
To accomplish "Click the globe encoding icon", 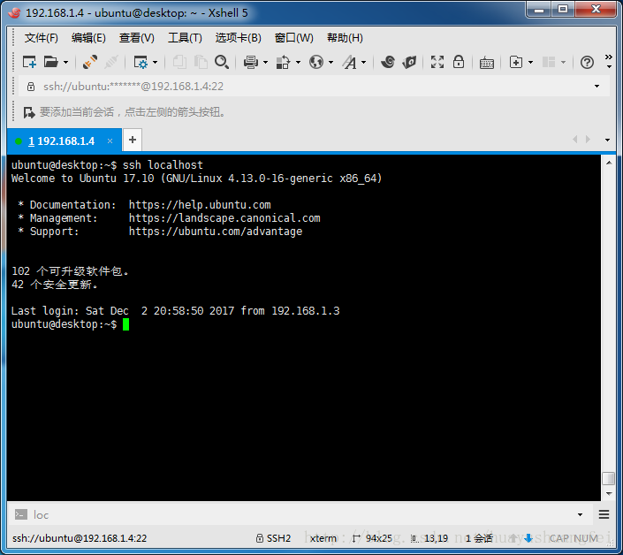I will coord(316,62).
